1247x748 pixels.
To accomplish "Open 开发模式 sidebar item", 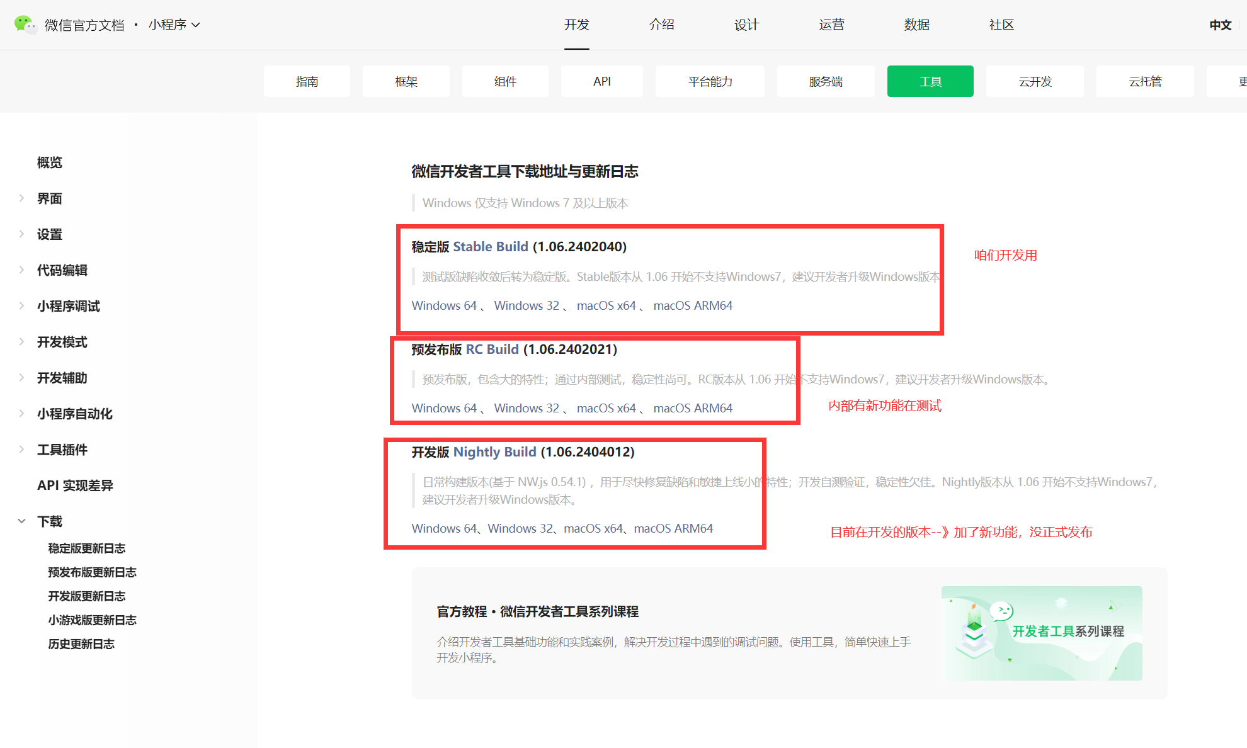I will coord(62,342).
